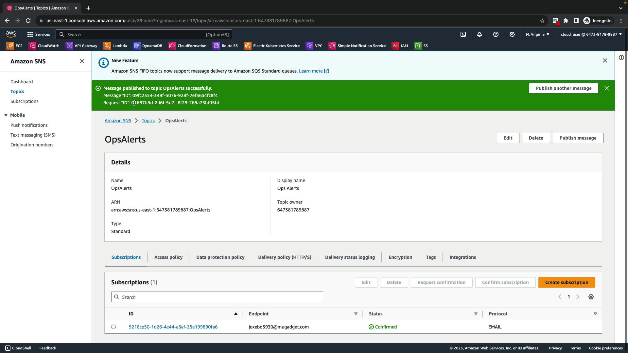
Task: Open the help question mark icon
Action: (x=496, y=34)
